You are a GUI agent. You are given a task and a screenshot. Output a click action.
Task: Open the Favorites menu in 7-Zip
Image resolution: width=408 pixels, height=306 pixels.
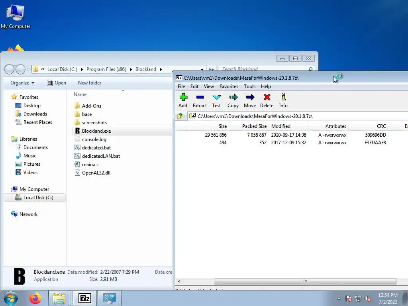(x=229, y=86)
